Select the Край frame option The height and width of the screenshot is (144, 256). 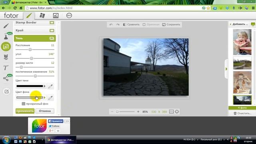pos(35,30)
